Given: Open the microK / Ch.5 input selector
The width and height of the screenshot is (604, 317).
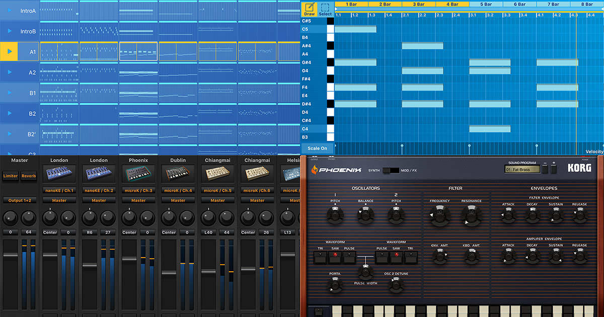Looking at the screenshot, I should tap(217, 191).
